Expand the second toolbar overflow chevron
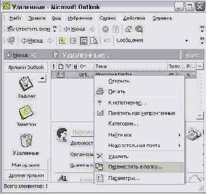This screenshot has width=206, height=194. coord(202,40)
